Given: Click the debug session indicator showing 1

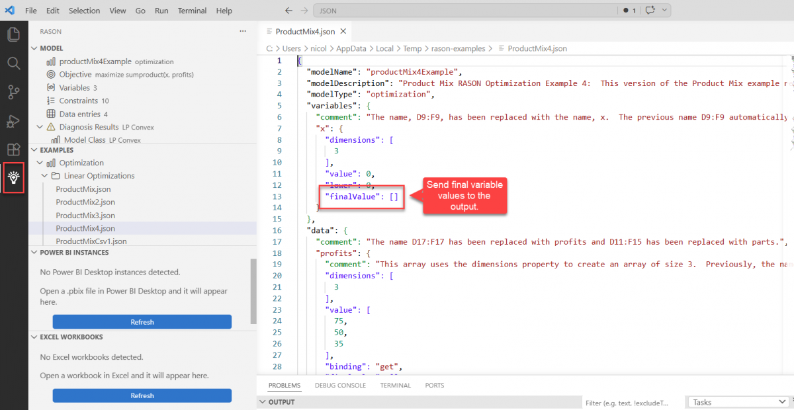Looking at the screenshot, I should tap(630, 11).
